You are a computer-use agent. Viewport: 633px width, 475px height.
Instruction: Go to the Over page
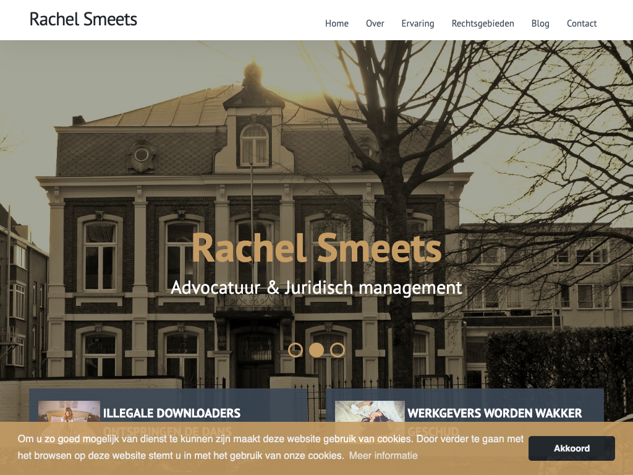375,24
